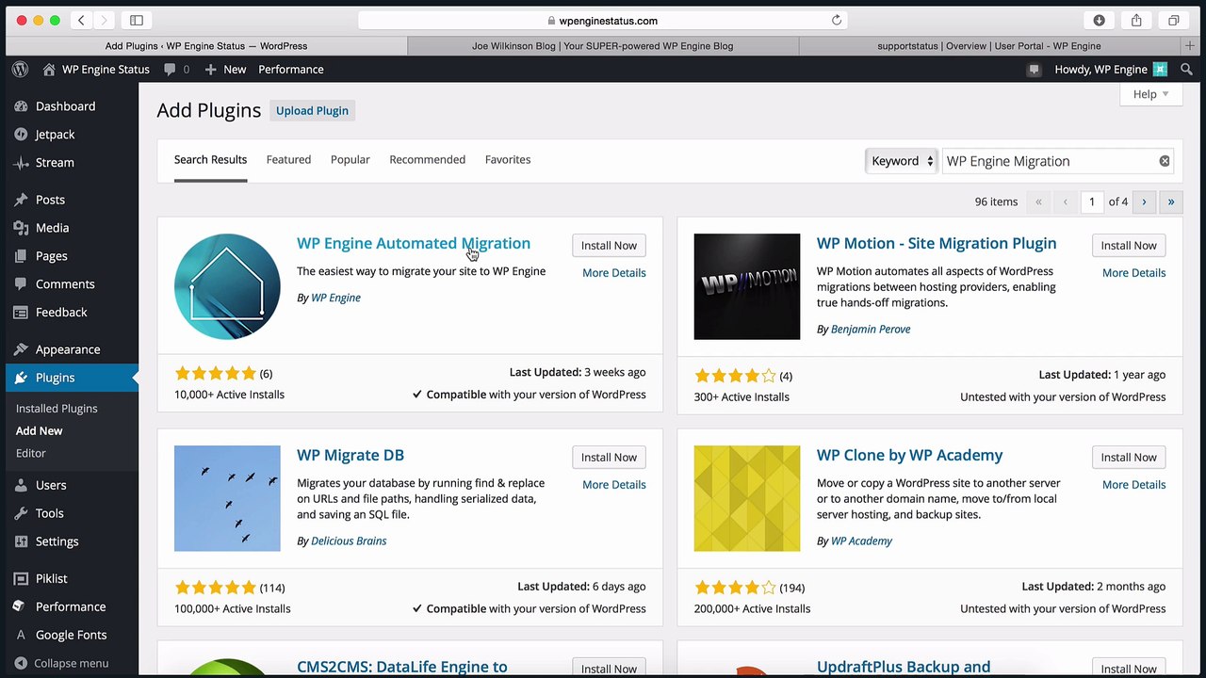Image resolution: width=1206 pixels, height=678 pixels.
Task: Open Feedback in the sidebar
Action: [61, 313]
